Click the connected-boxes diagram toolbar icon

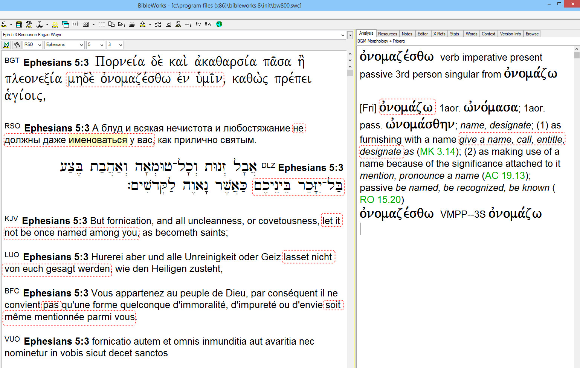(158, 24)
